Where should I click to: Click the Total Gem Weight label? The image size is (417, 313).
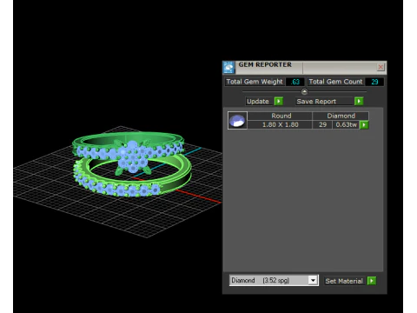255,82
